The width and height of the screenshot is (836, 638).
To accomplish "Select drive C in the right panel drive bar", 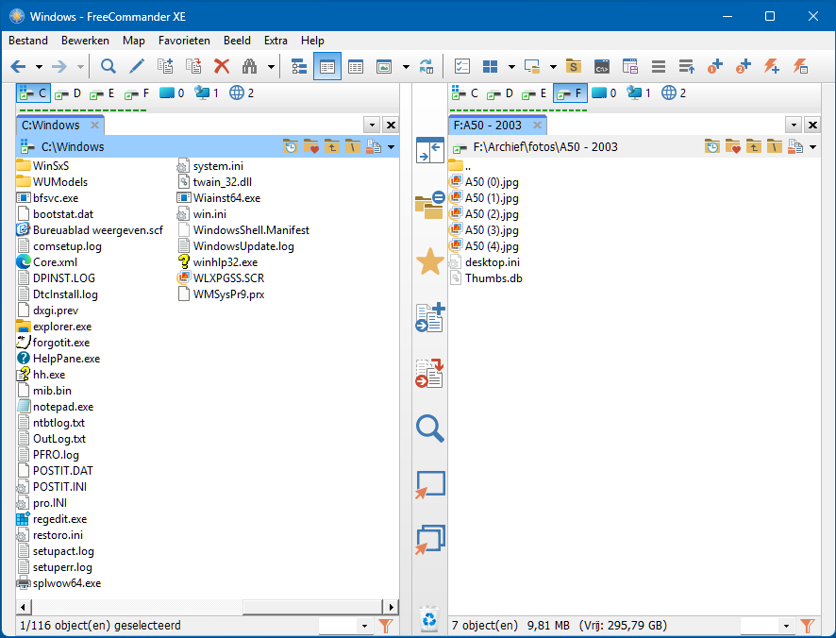I will [x=465, y=93].
